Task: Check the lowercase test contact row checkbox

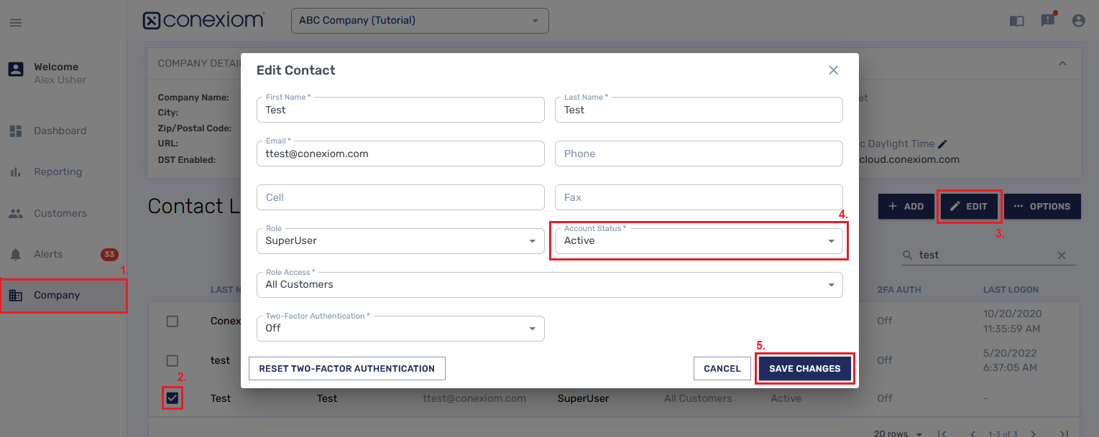Action: [173, 360]
